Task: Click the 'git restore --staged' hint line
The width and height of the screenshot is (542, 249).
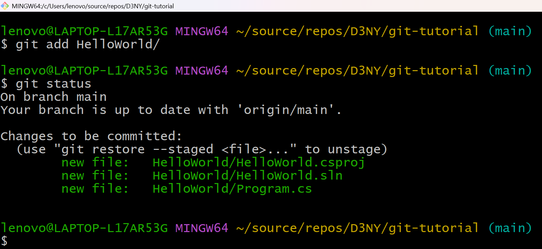Action: click(x=202, y=150)
